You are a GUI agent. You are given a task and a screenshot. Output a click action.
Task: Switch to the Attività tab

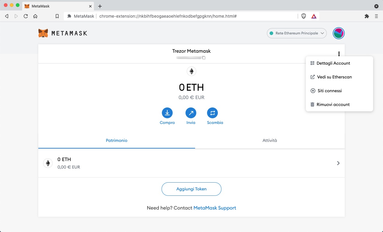click(270, 140)
